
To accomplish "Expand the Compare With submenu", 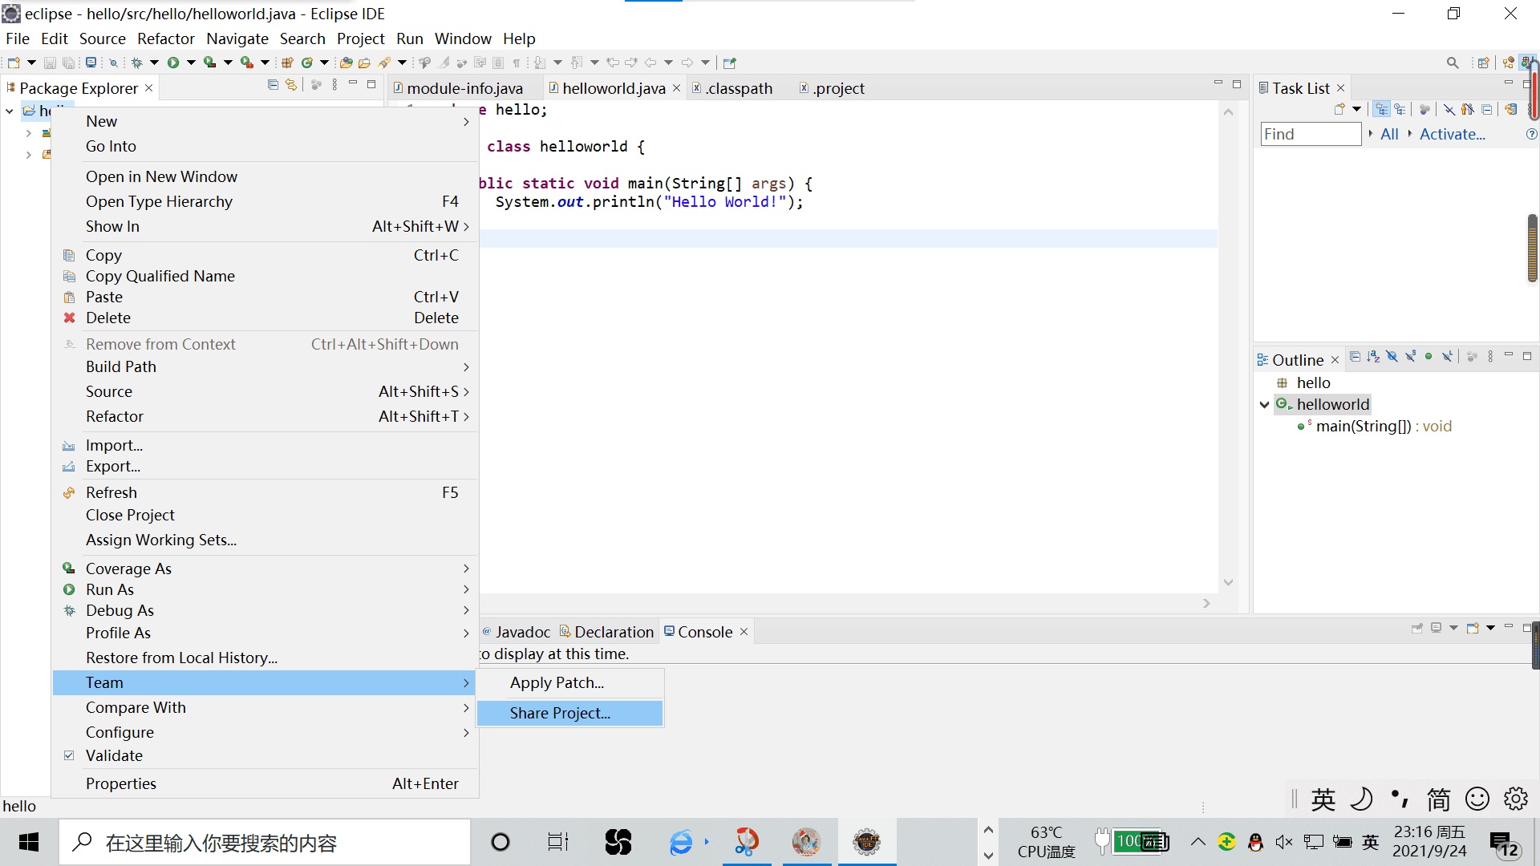I will pyautogui.click(x=265, y=707).
